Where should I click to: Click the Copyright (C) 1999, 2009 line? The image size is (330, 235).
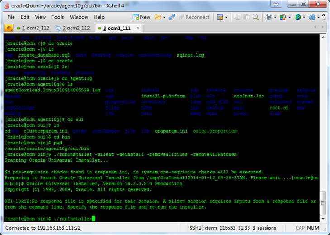pos(78,190)
